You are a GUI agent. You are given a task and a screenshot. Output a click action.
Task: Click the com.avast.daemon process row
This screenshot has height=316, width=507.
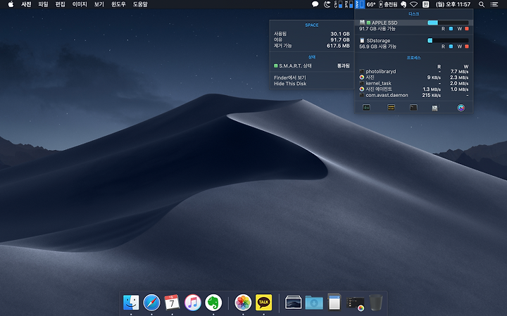point(414,95)
